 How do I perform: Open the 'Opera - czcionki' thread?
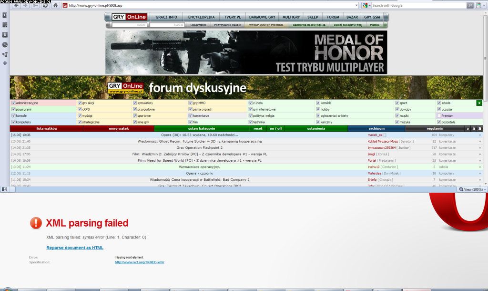(200, 173)
